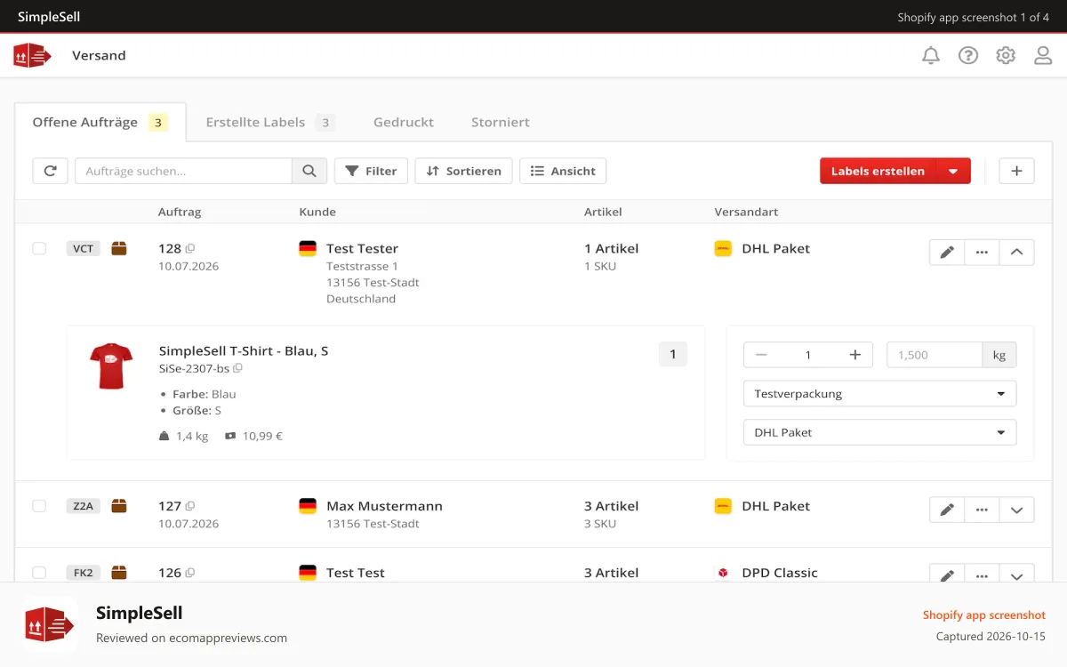Click the German flag next to Test Tester
Screen dimensions: 1067x667
(308, 248)
